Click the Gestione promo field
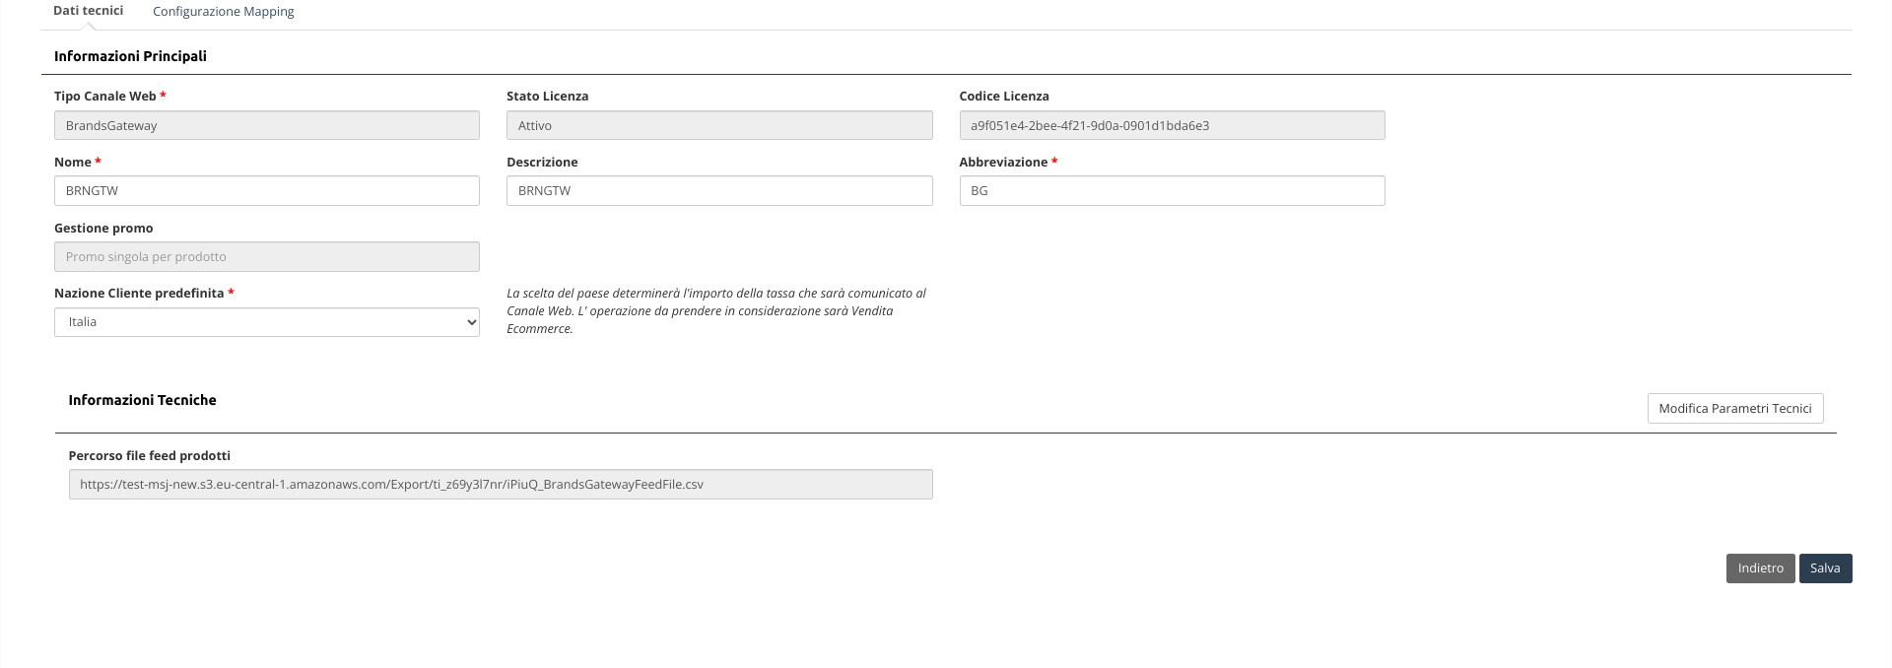1892x668 pixels. click(267, 257)
